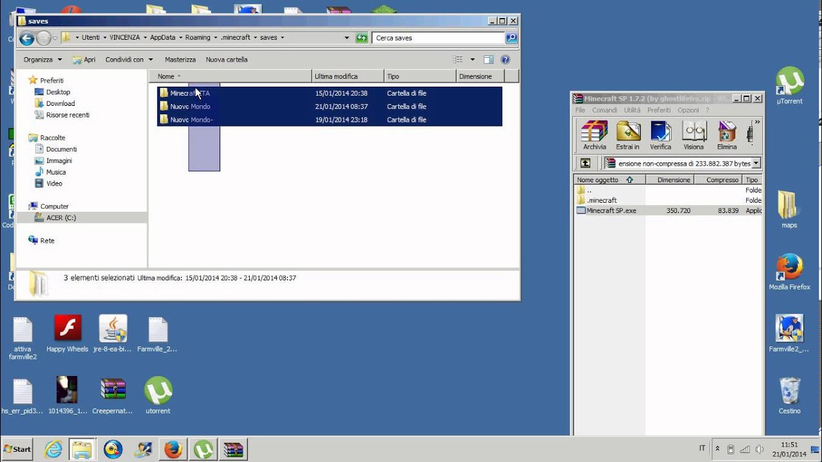Open the Opzioni menu in WinRAR
This screenshot has height=462, width=822.
click(688, 110)
